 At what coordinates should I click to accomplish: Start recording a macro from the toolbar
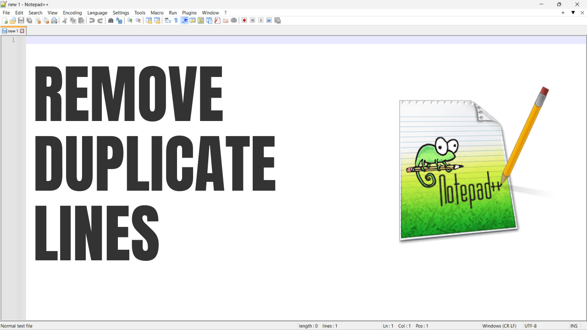[x=244, y=20]
